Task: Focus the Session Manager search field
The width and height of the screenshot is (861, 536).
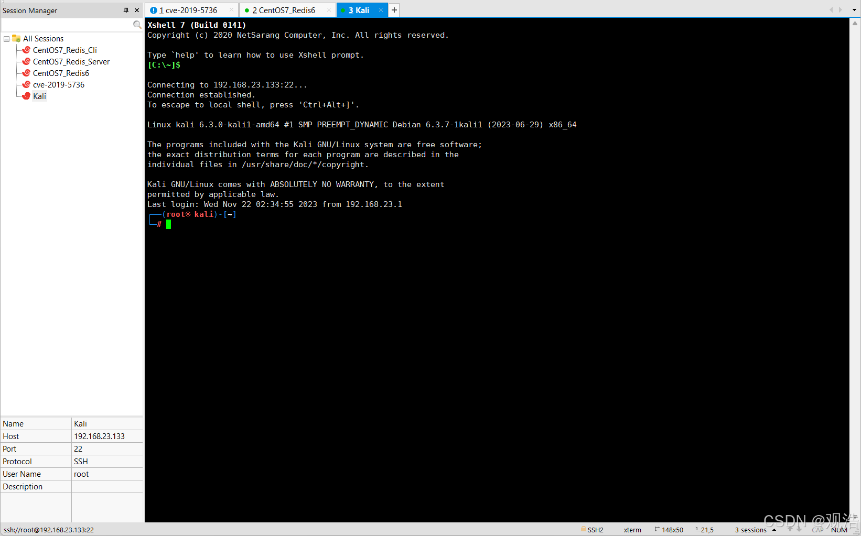Action: [67, 25]
